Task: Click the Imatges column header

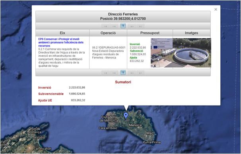Action: pyautogui.click(x=191, y=33)
